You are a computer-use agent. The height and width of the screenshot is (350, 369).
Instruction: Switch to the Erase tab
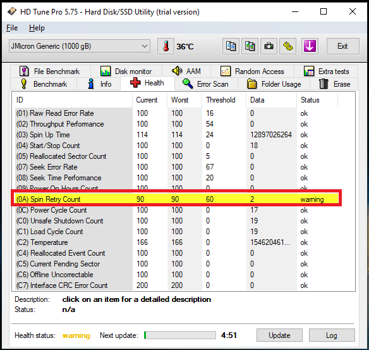click(x=334, y=84)
